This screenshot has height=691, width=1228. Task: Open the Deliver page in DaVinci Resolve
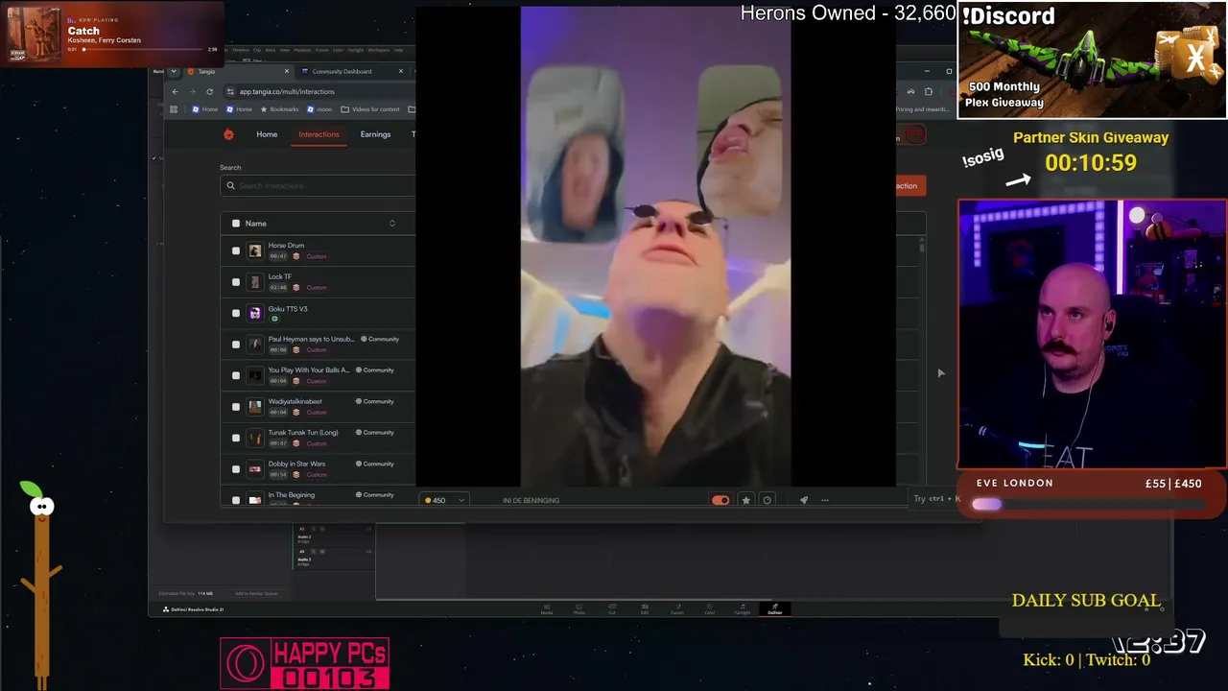pyautogui.click(x=775, y=608)
